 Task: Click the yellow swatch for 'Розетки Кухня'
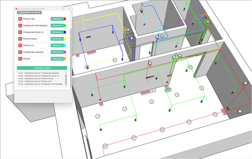[65, 39]
